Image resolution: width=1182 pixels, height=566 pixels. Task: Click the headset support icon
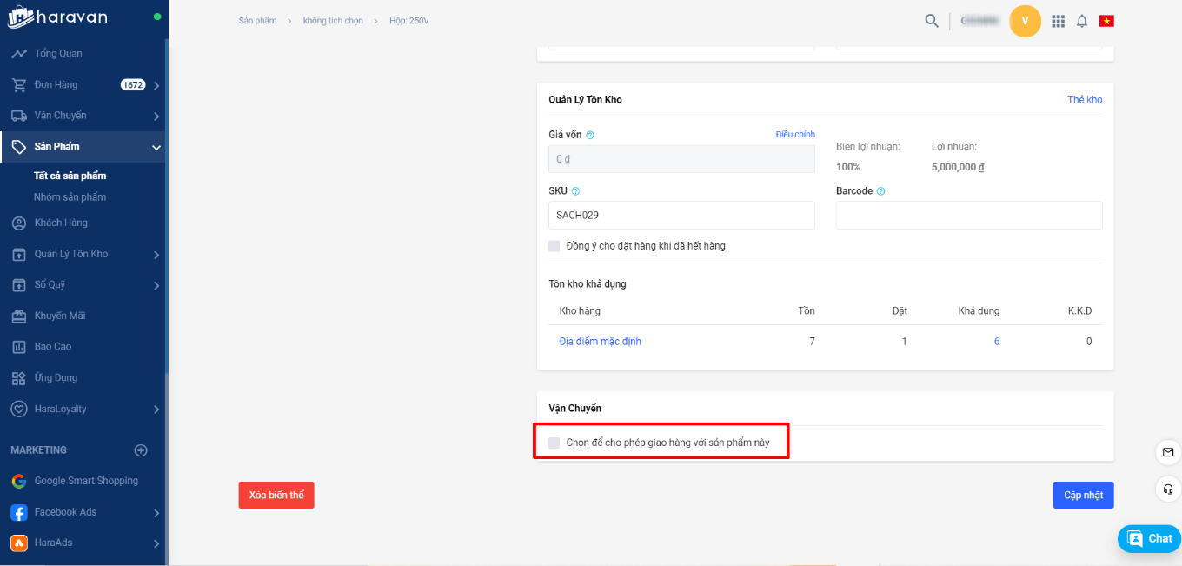1168,489
